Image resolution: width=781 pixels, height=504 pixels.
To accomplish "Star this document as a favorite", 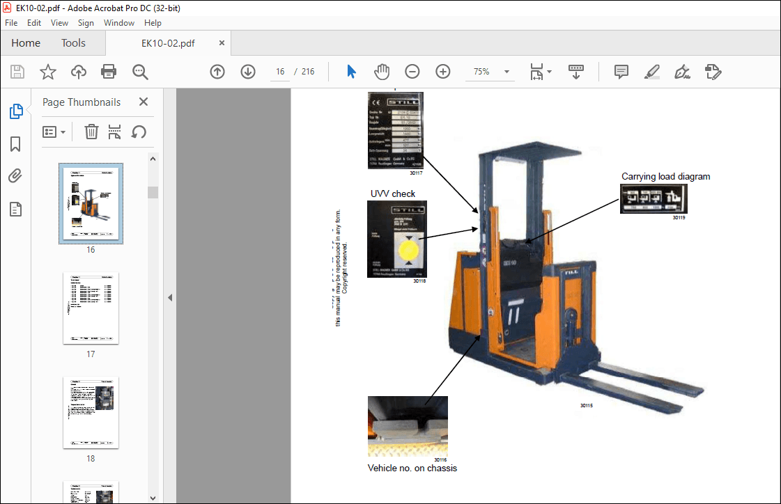I will point(47,72).
